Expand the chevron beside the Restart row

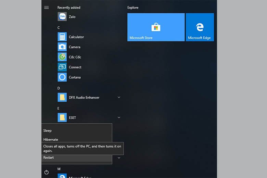(119, 158)
